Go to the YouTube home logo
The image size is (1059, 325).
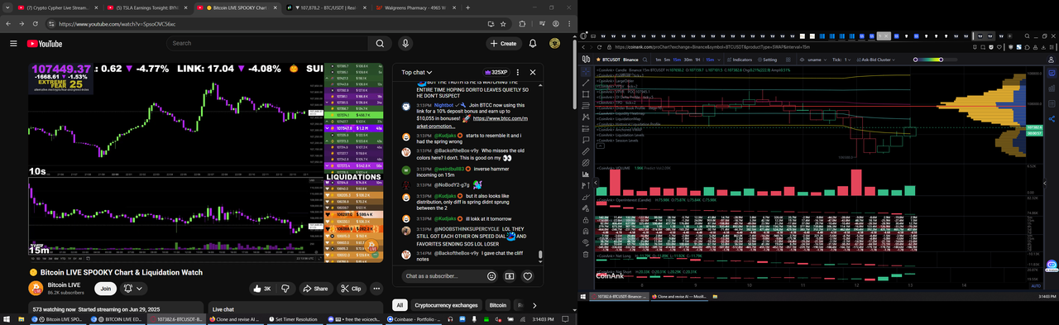(44, 44)
